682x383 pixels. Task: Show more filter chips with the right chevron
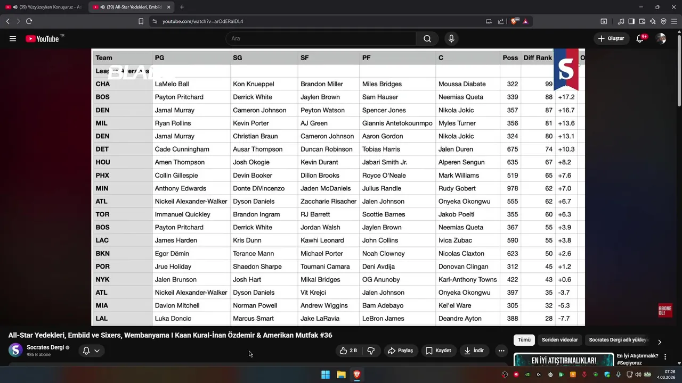660,342
